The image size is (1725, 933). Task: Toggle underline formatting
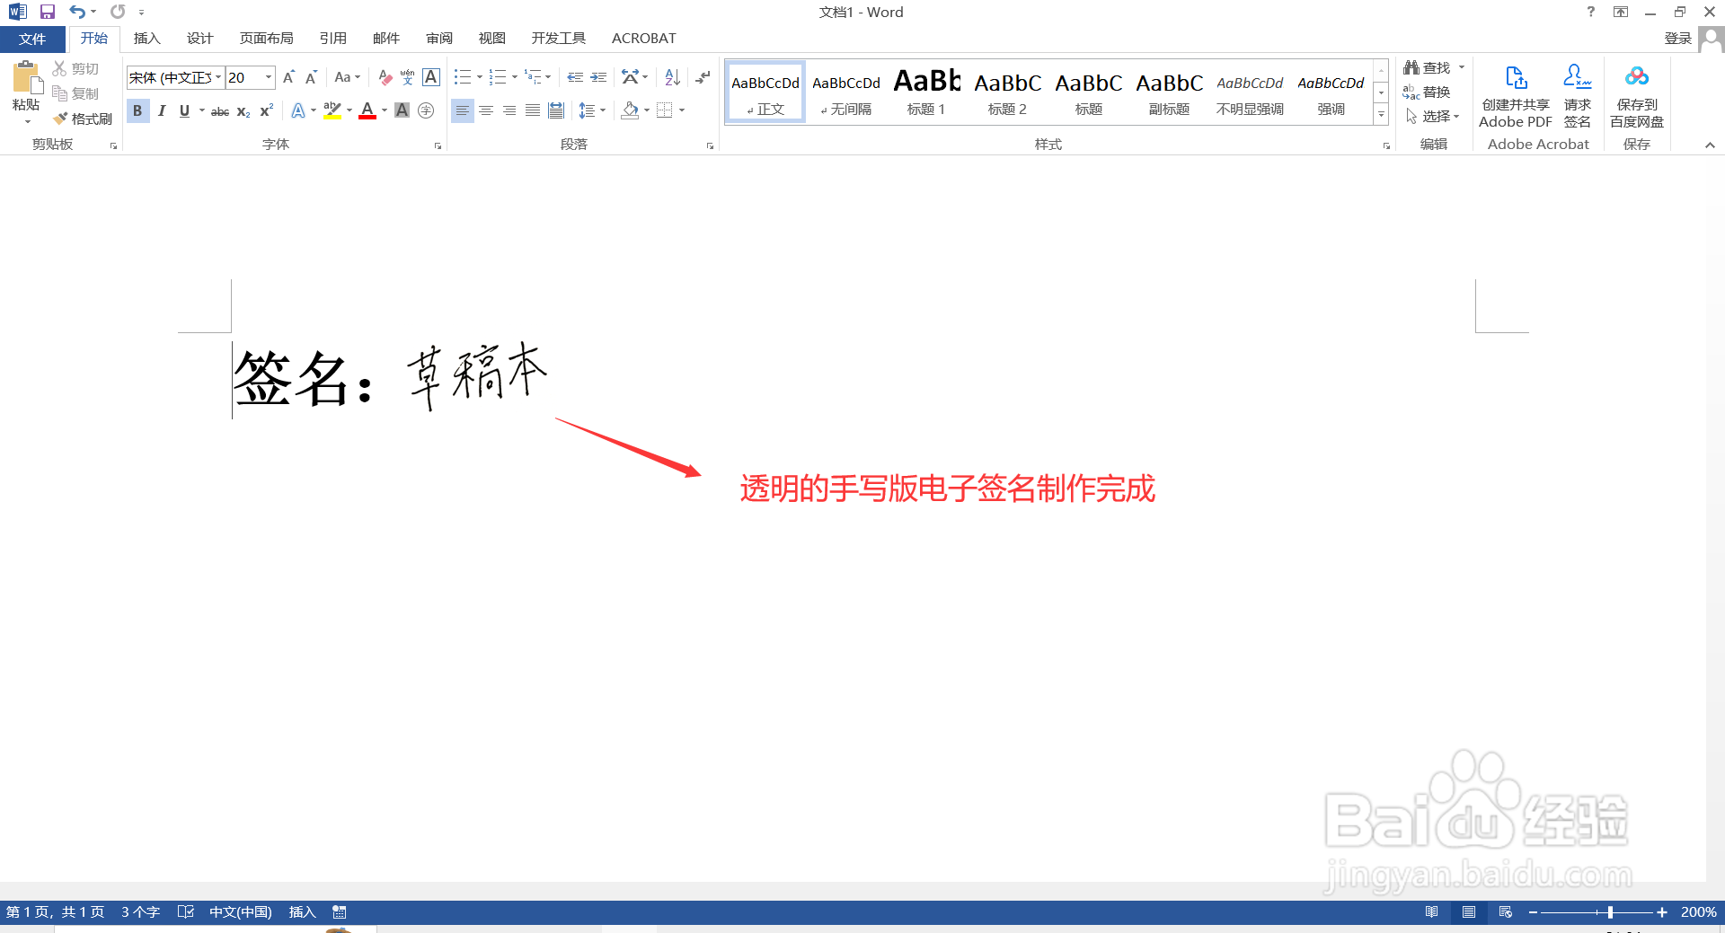184,110
